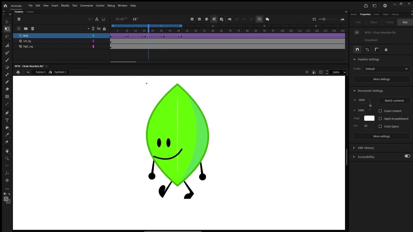Click More settings under Document Settings
The height and width of the screenshot is (232, 413).
(382, 136)
